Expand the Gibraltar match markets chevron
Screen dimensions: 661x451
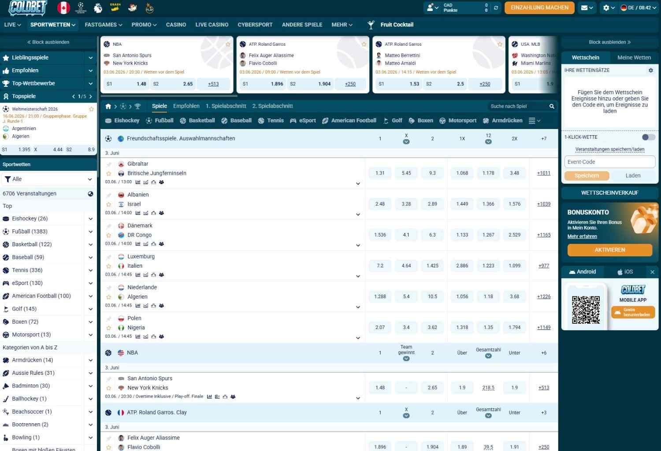click(x=358, y=184)
